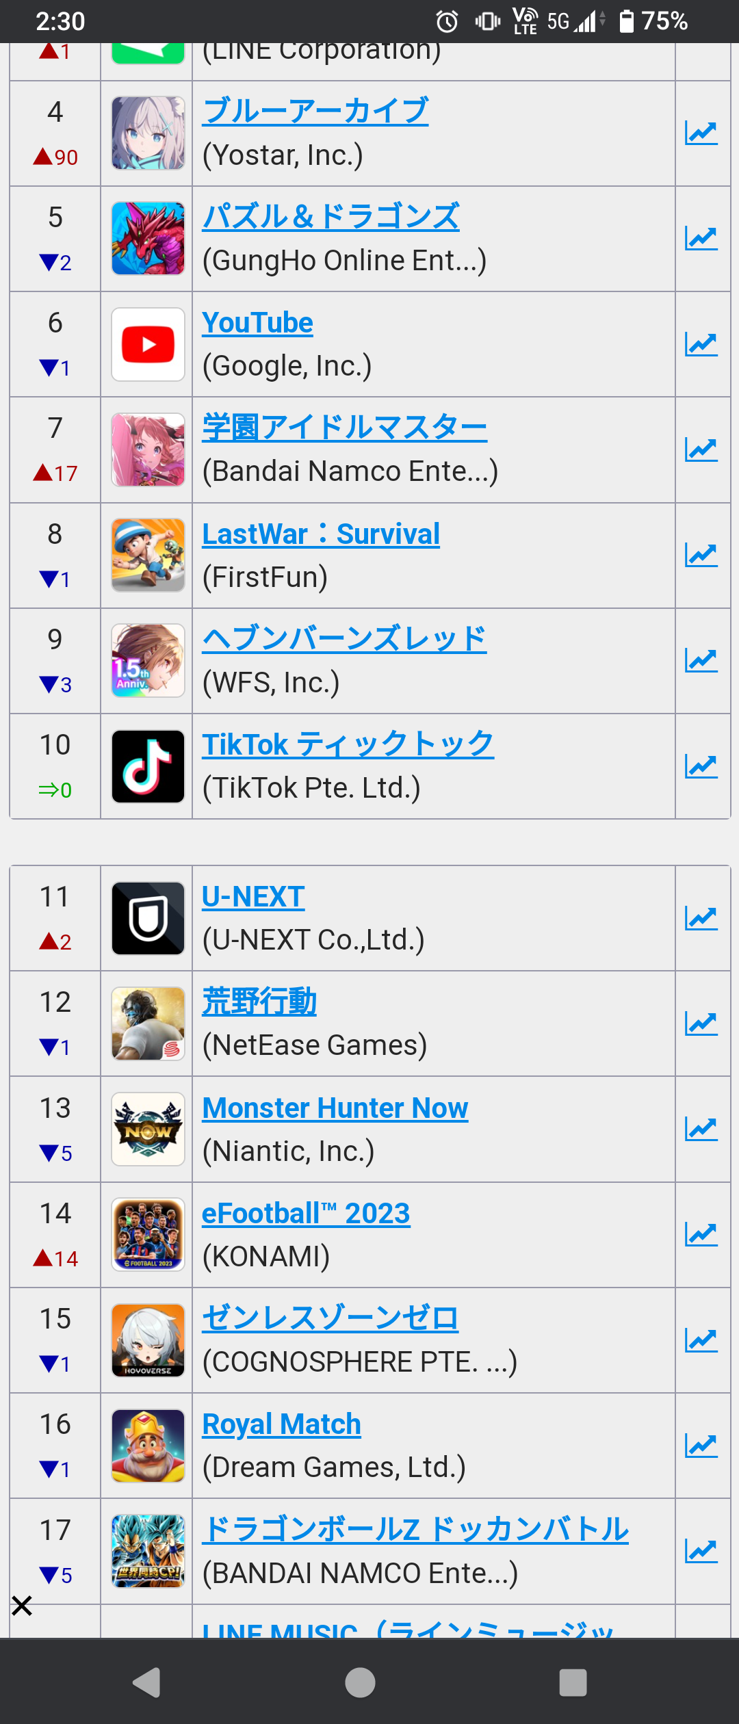
Task: Open the trend chart for LastWar Survival
Action: coord(701,556)
